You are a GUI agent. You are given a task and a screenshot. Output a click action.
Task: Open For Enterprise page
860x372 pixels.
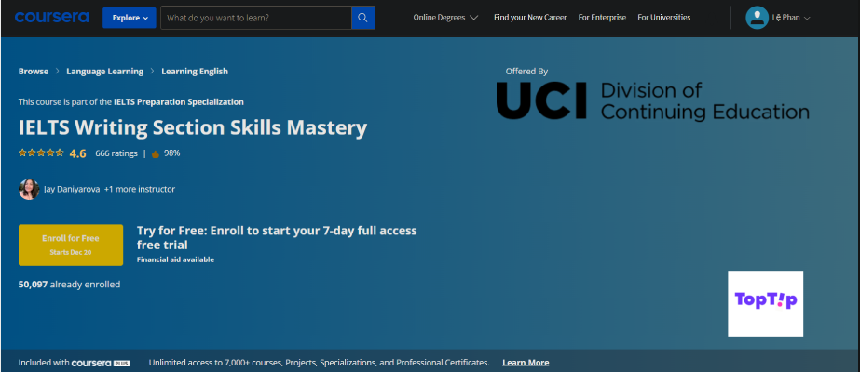602,18
